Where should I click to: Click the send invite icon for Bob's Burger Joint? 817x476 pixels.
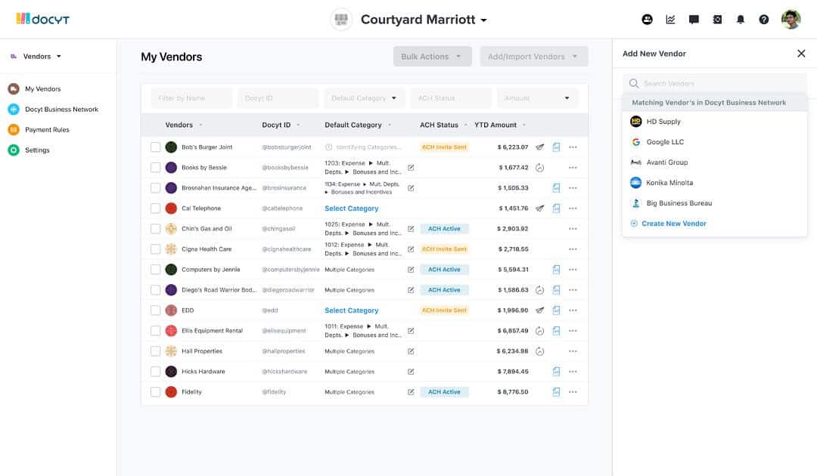(540, 147)
